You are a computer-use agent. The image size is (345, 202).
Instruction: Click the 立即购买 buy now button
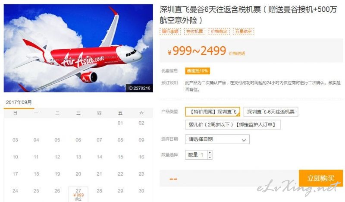point(321,178)
